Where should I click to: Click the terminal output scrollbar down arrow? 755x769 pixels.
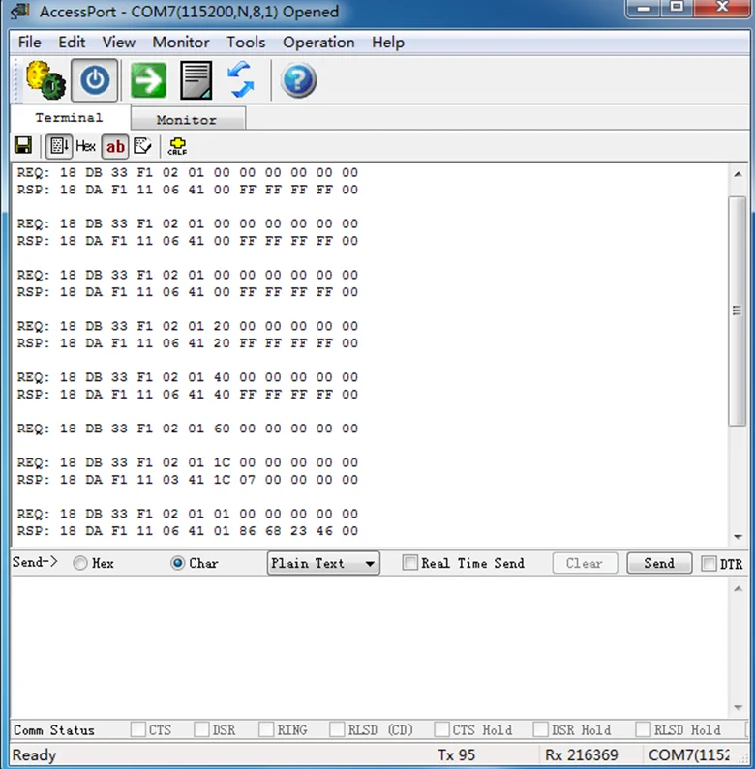738,537
